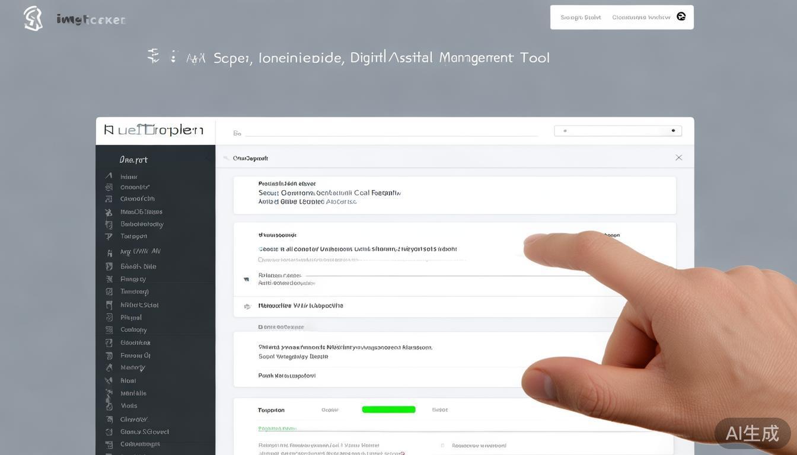Click the round icon in the top-right white box
Screen dimensions: 797x455
(681, 17)
